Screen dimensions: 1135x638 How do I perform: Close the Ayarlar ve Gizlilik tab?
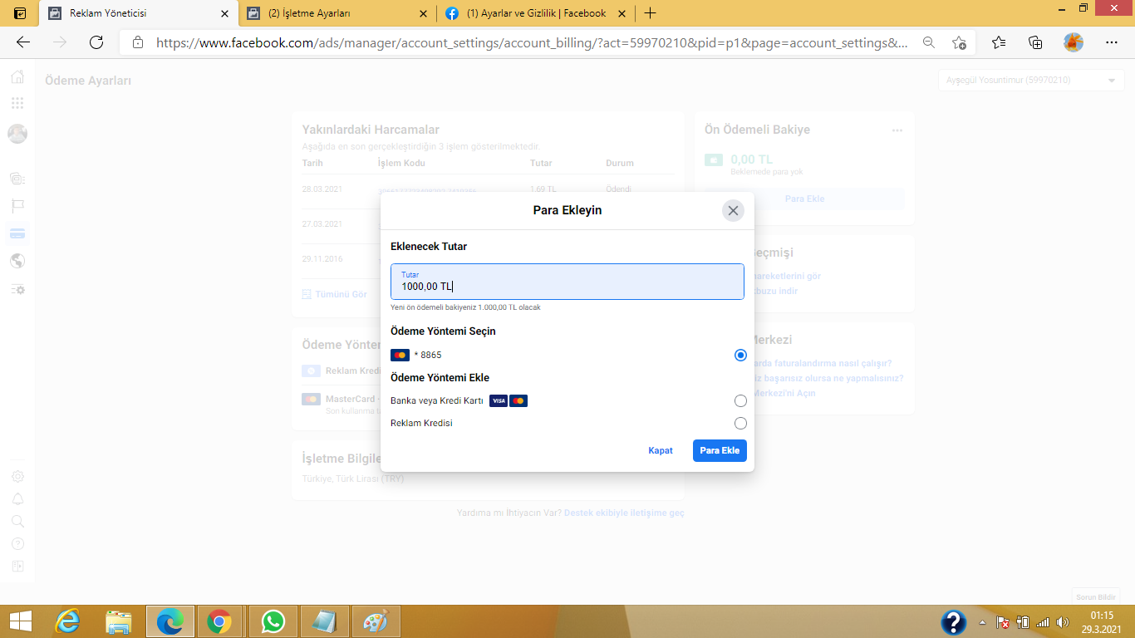pyautogui.click(x=622, y=13)
